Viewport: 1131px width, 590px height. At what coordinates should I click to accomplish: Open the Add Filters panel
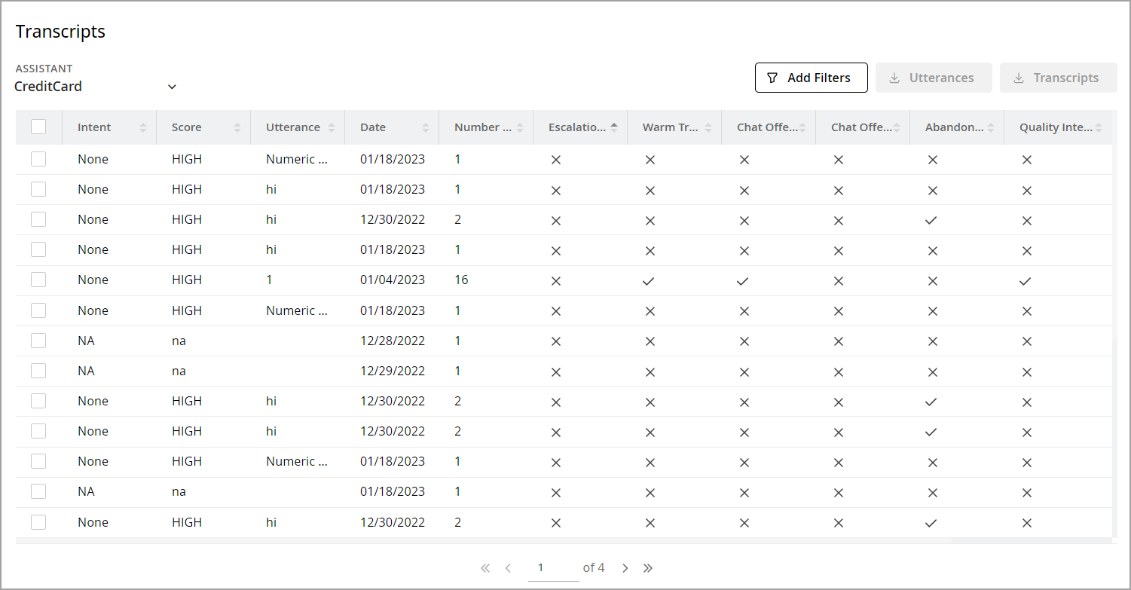pos(811,78)
